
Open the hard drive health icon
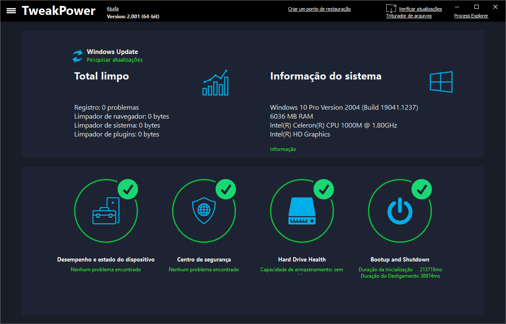pos(302,211)
